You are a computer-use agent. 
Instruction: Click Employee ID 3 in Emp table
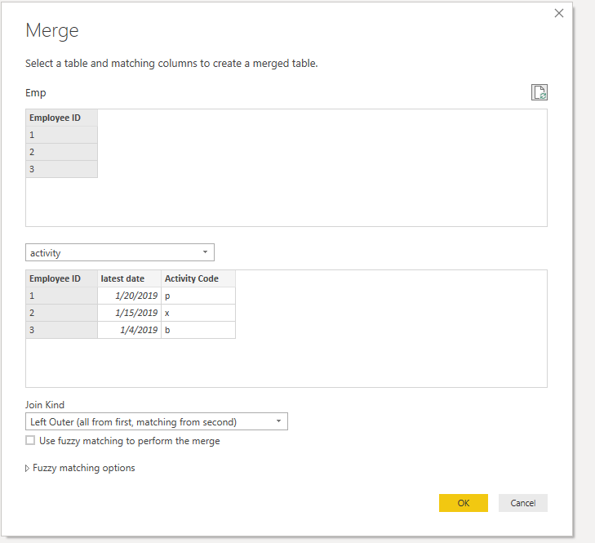point(61,169)
